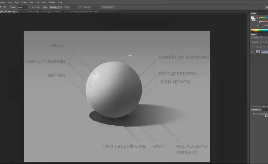Click the add layer mask icon
This screenshot has height=164, width=268.
(264, 106)
